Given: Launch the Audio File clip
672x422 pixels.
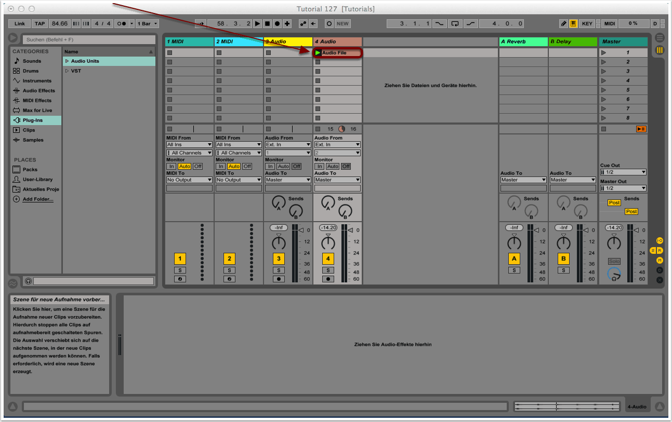Looking at the screenshot, I should tap(318, 53).
